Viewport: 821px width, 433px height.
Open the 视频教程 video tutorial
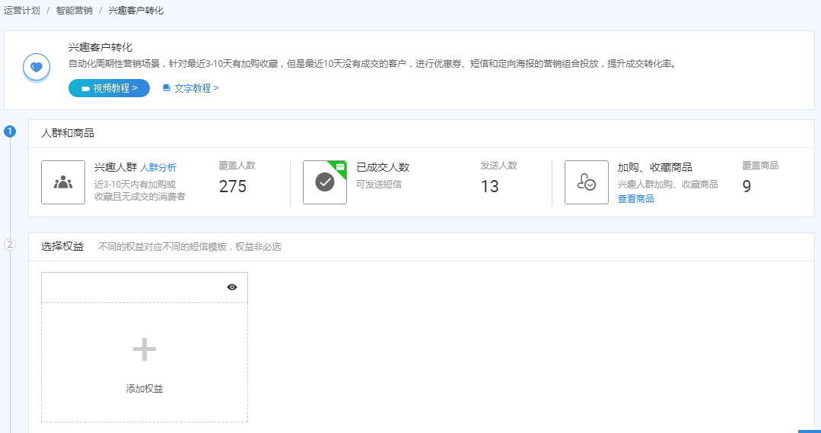pyautogui.click(x=109, y=88)
